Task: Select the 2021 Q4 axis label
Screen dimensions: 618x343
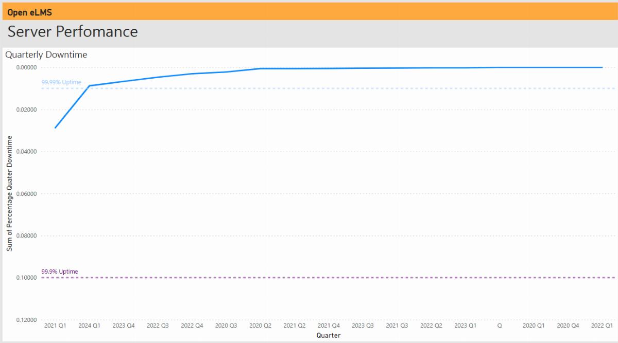Action: (329, 326)
